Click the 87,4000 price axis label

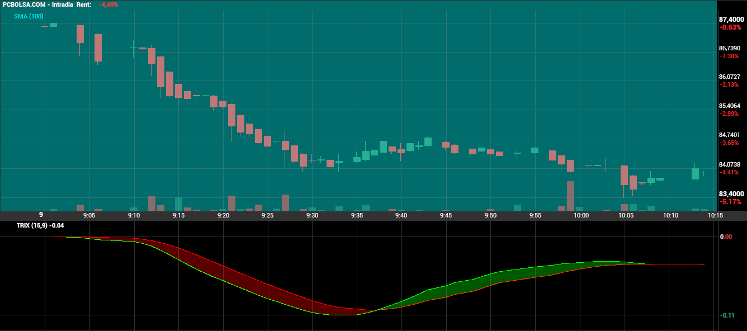click(x=731, y=19)
